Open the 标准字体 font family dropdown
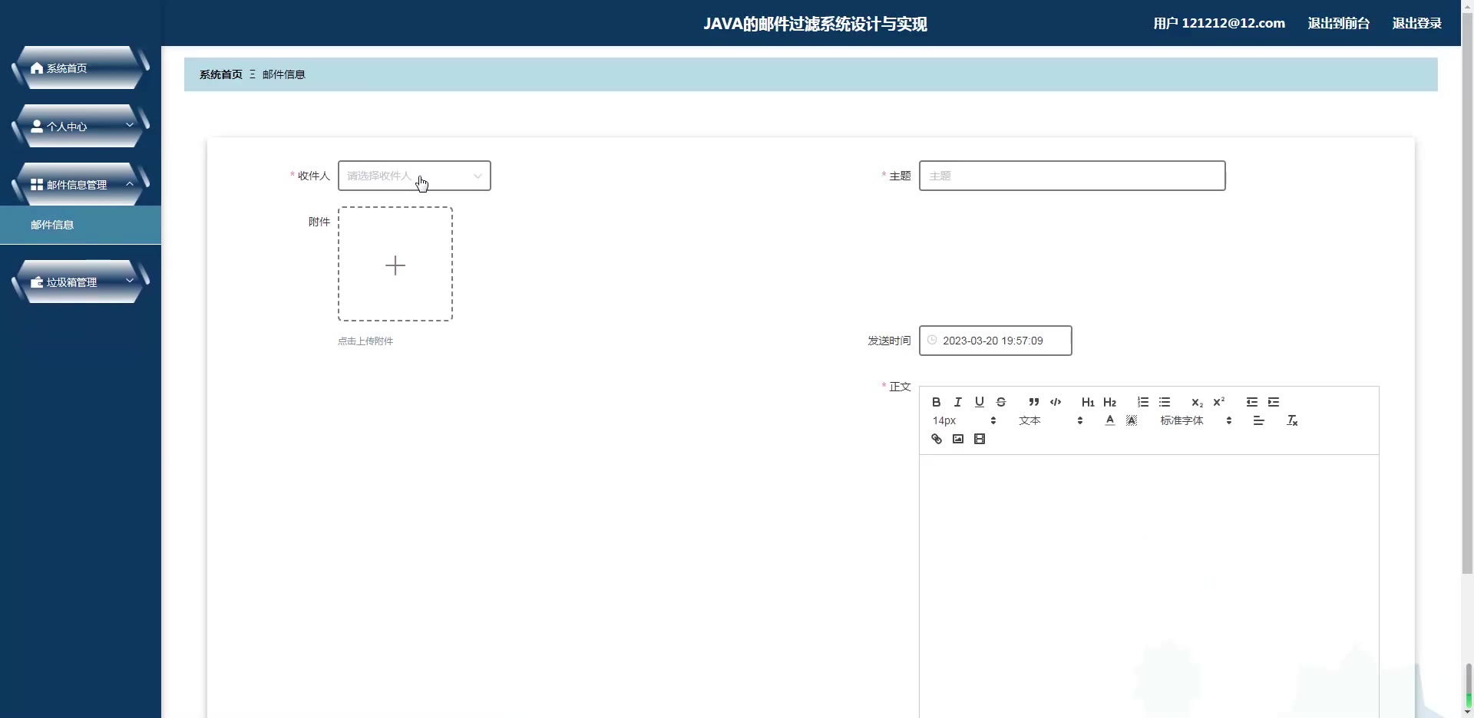 [x=1195, y=420]
